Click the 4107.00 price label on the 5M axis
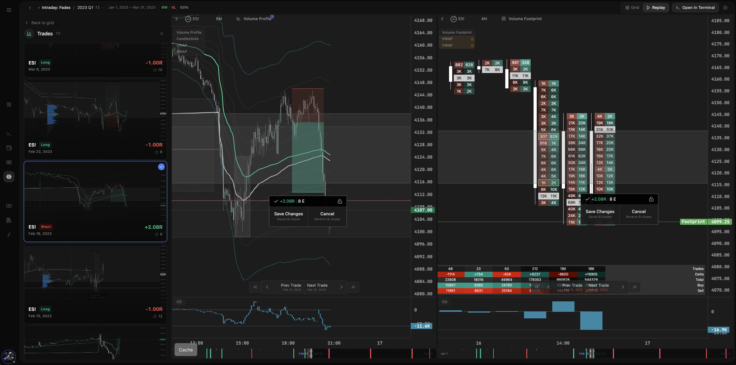The height and width of the screenshot is (365, 736). tap(423, 210)
